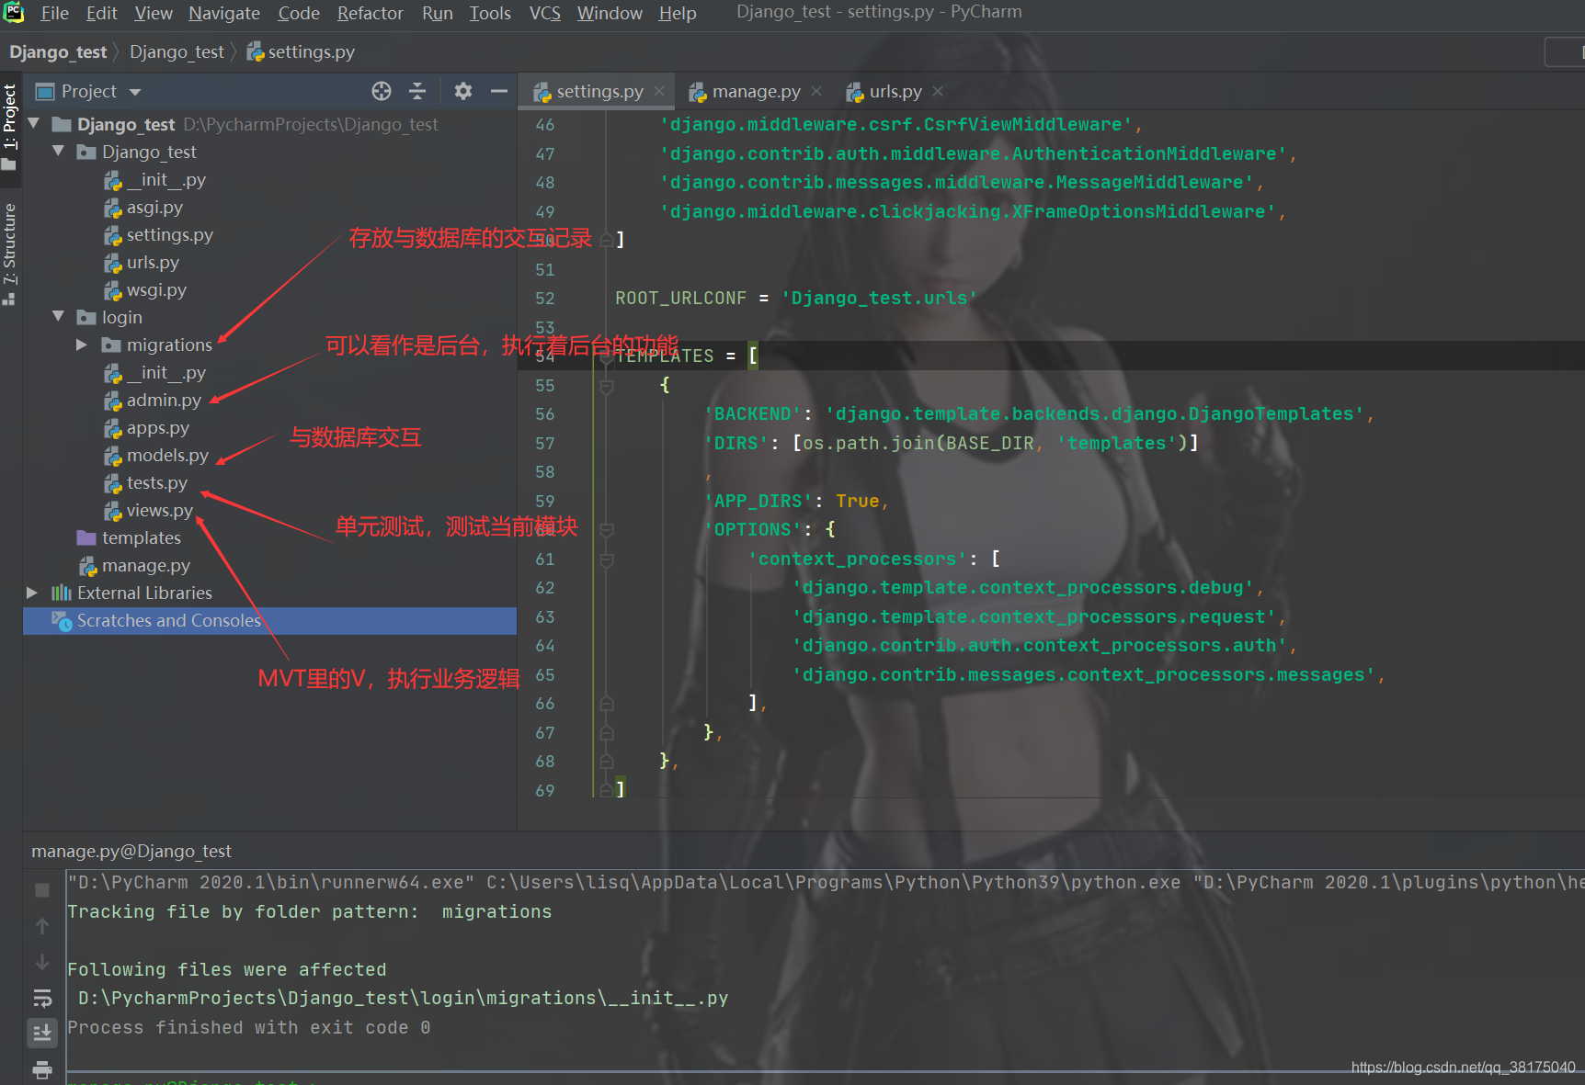Click the 'DIRS' template setting line
Viewport: 1585px width, 1085px height.
(x=952, y=444)
